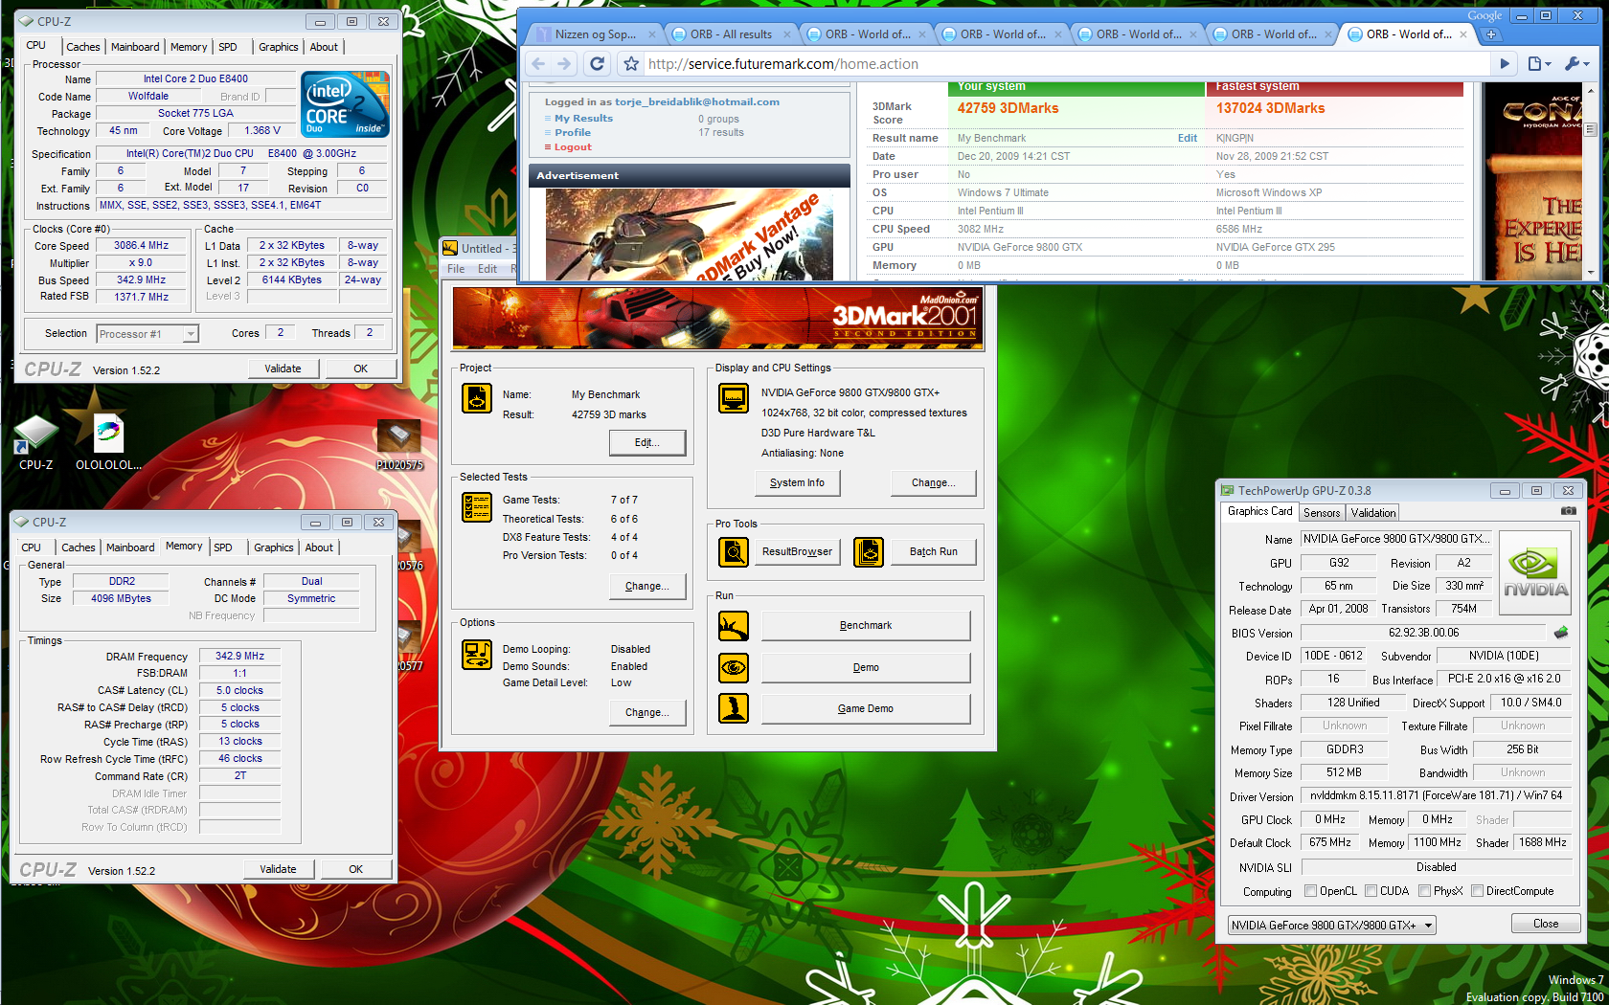
Task: Click the eye Demo icon in 3DMark2001
Action: pyautogui.click(x=734, y=667)
